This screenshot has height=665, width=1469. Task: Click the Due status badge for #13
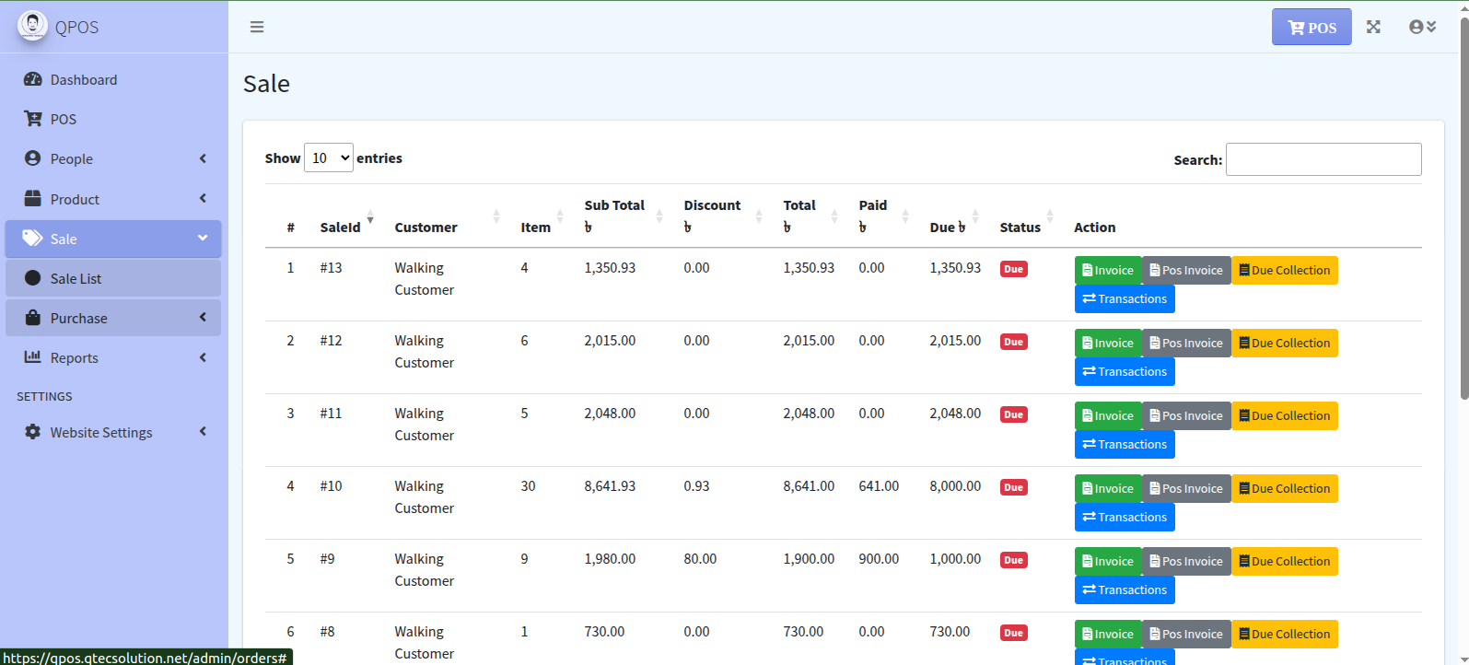click(x=1013, y=269)
